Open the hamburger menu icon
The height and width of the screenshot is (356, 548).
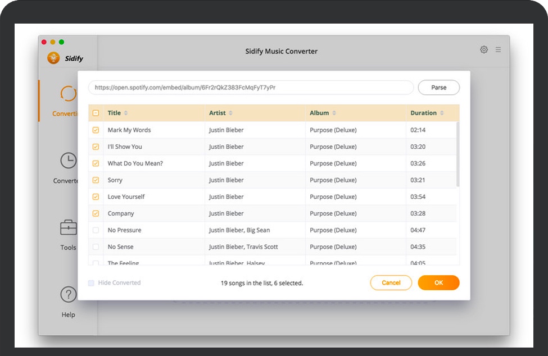point(499,49)
